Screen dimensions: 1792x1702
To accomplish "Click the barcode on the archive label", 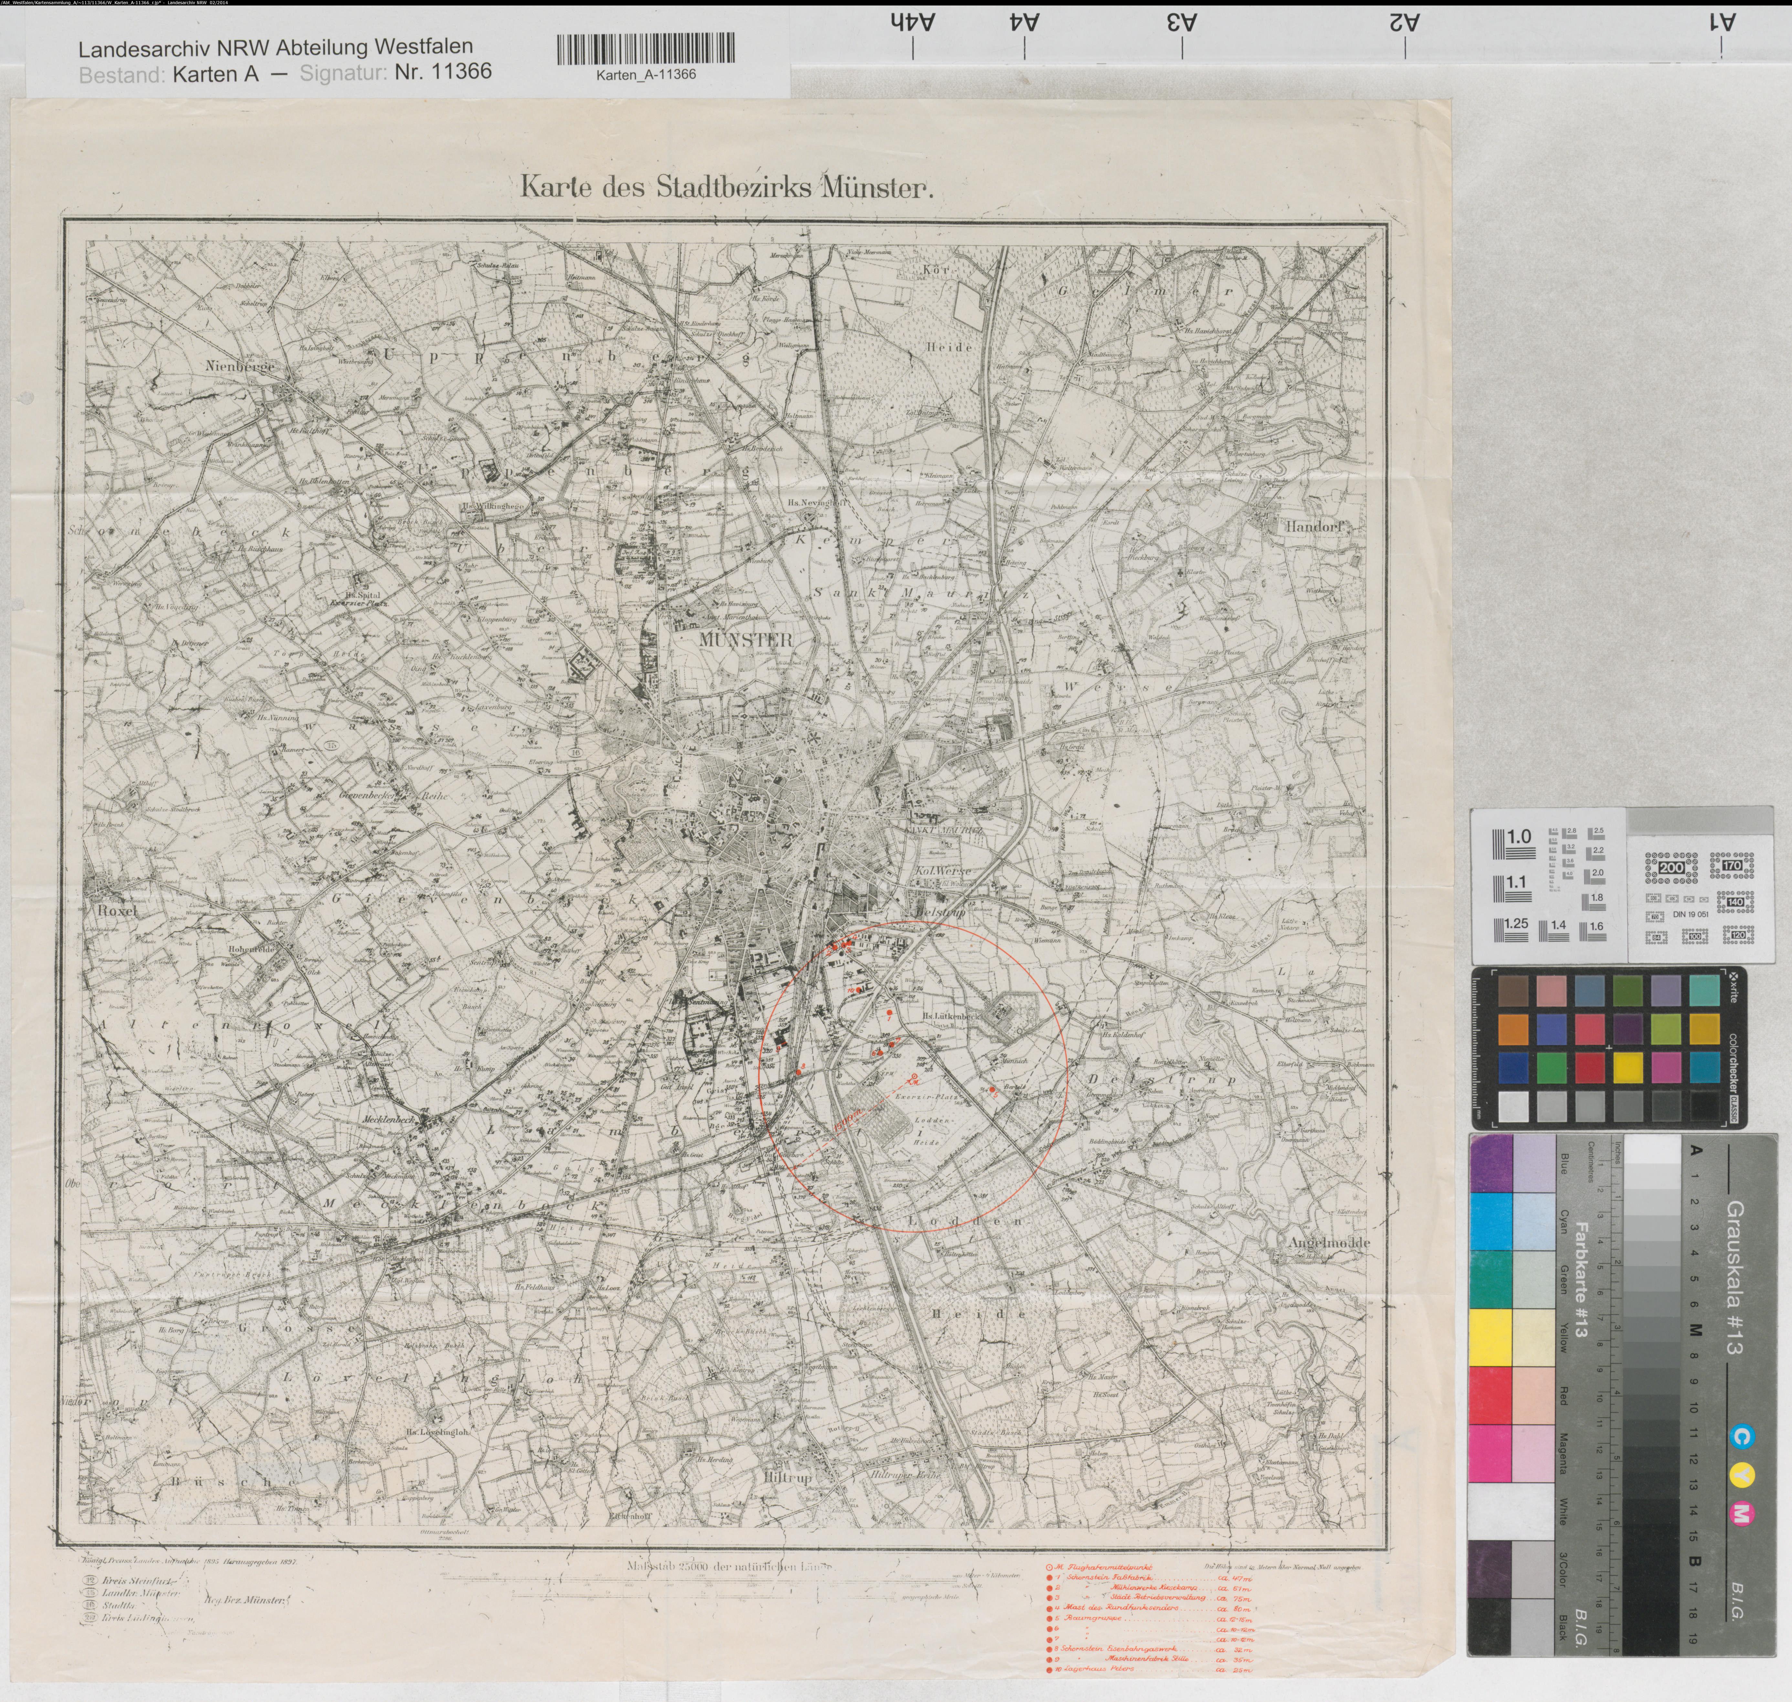I will point(646,49).
